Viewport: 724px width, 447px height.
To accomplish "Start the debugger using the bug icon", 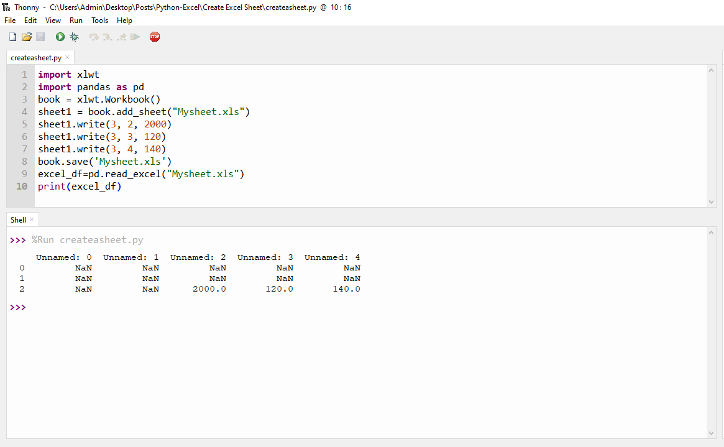I will (74, 37).
